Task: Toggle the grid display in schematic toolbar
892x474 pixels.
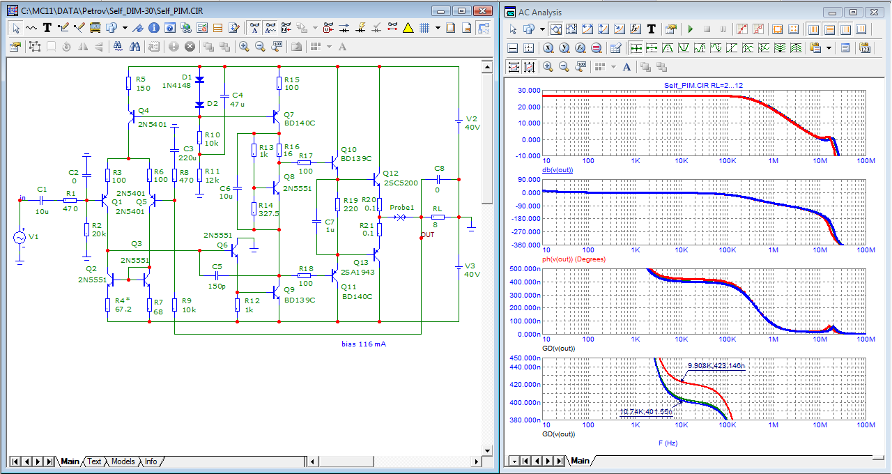Action: (424, 28)
